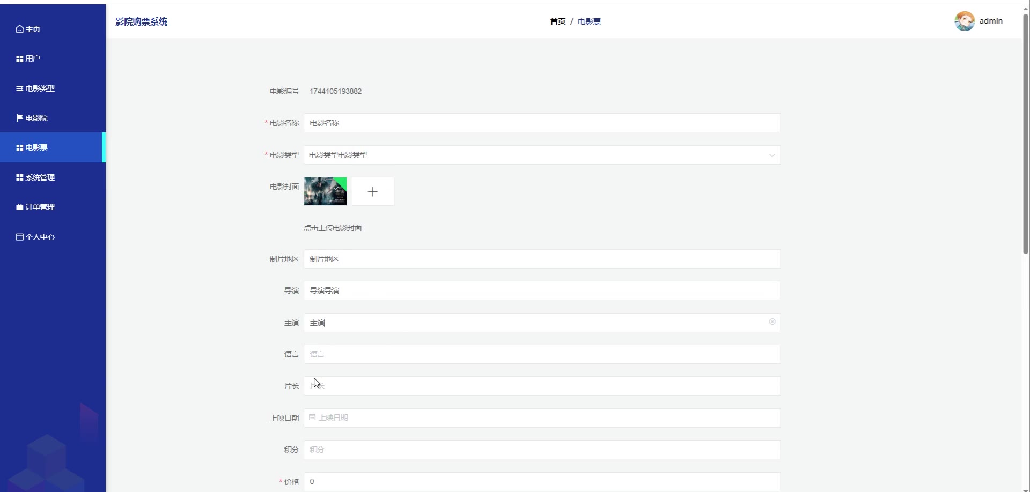The height and width of the screenshot is (492, 1030).
Task: Focus the 语言 input field
Action: 542,354
